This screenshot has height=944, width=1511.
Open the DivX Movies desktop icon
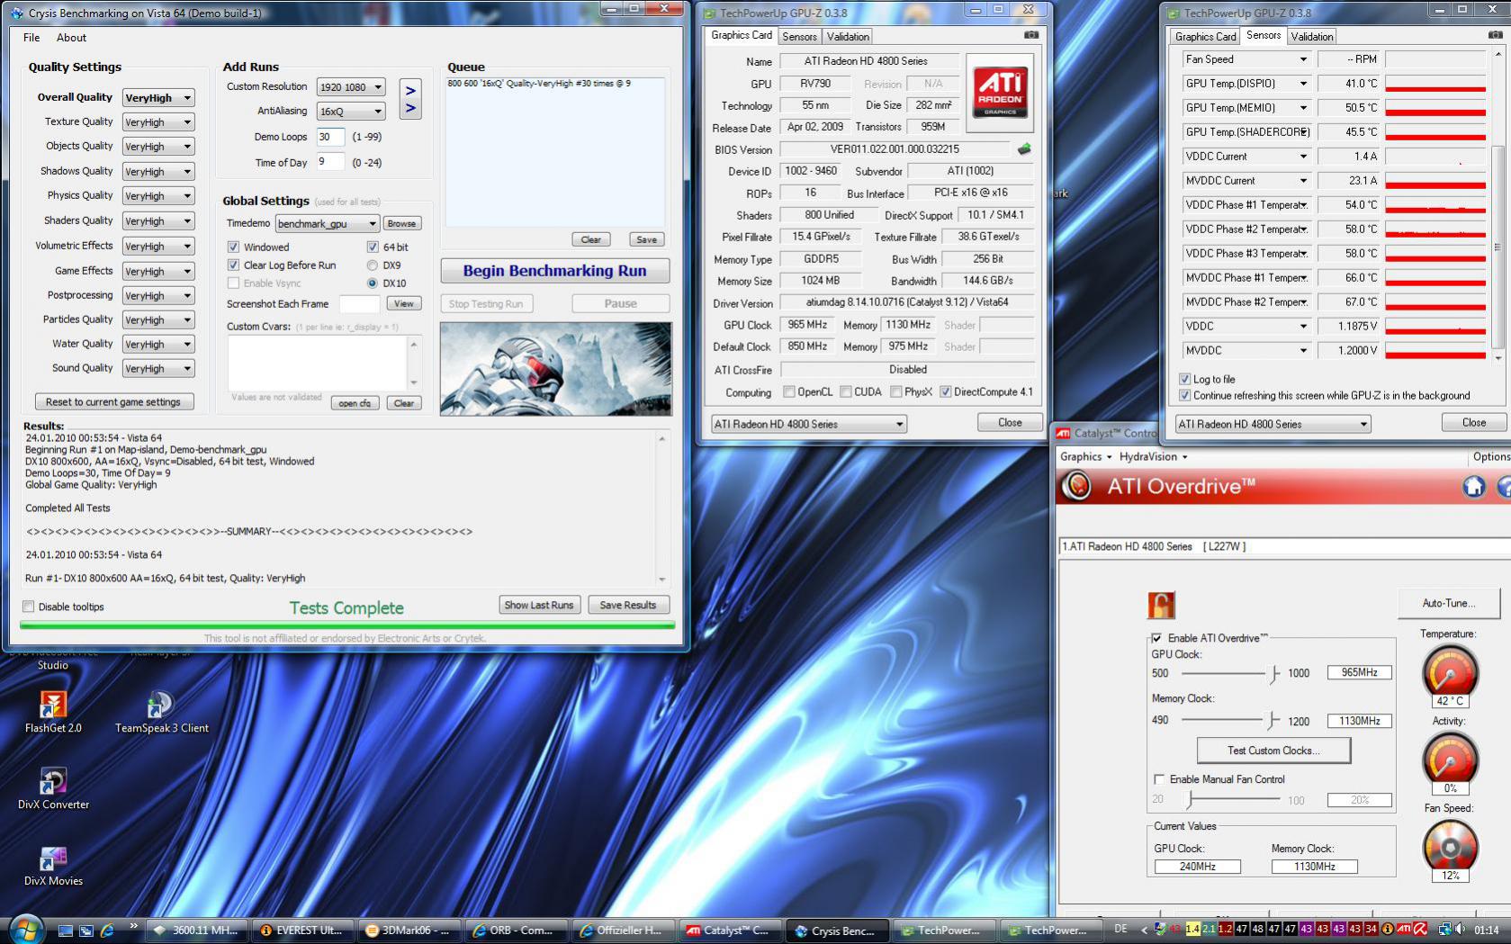tap(53, 865)
